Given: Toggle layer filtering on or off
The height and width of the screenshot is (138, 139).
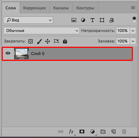Looking at the screenshot, I should [134, 20].
